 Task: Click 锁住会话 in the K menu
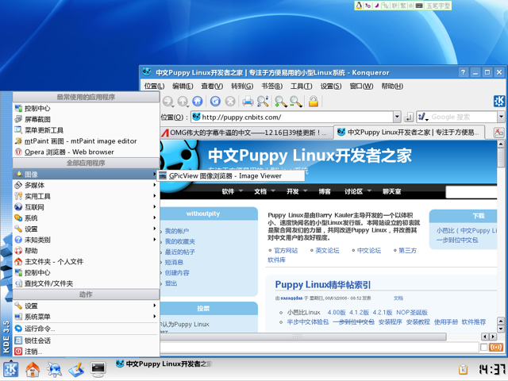click(86, 341)
